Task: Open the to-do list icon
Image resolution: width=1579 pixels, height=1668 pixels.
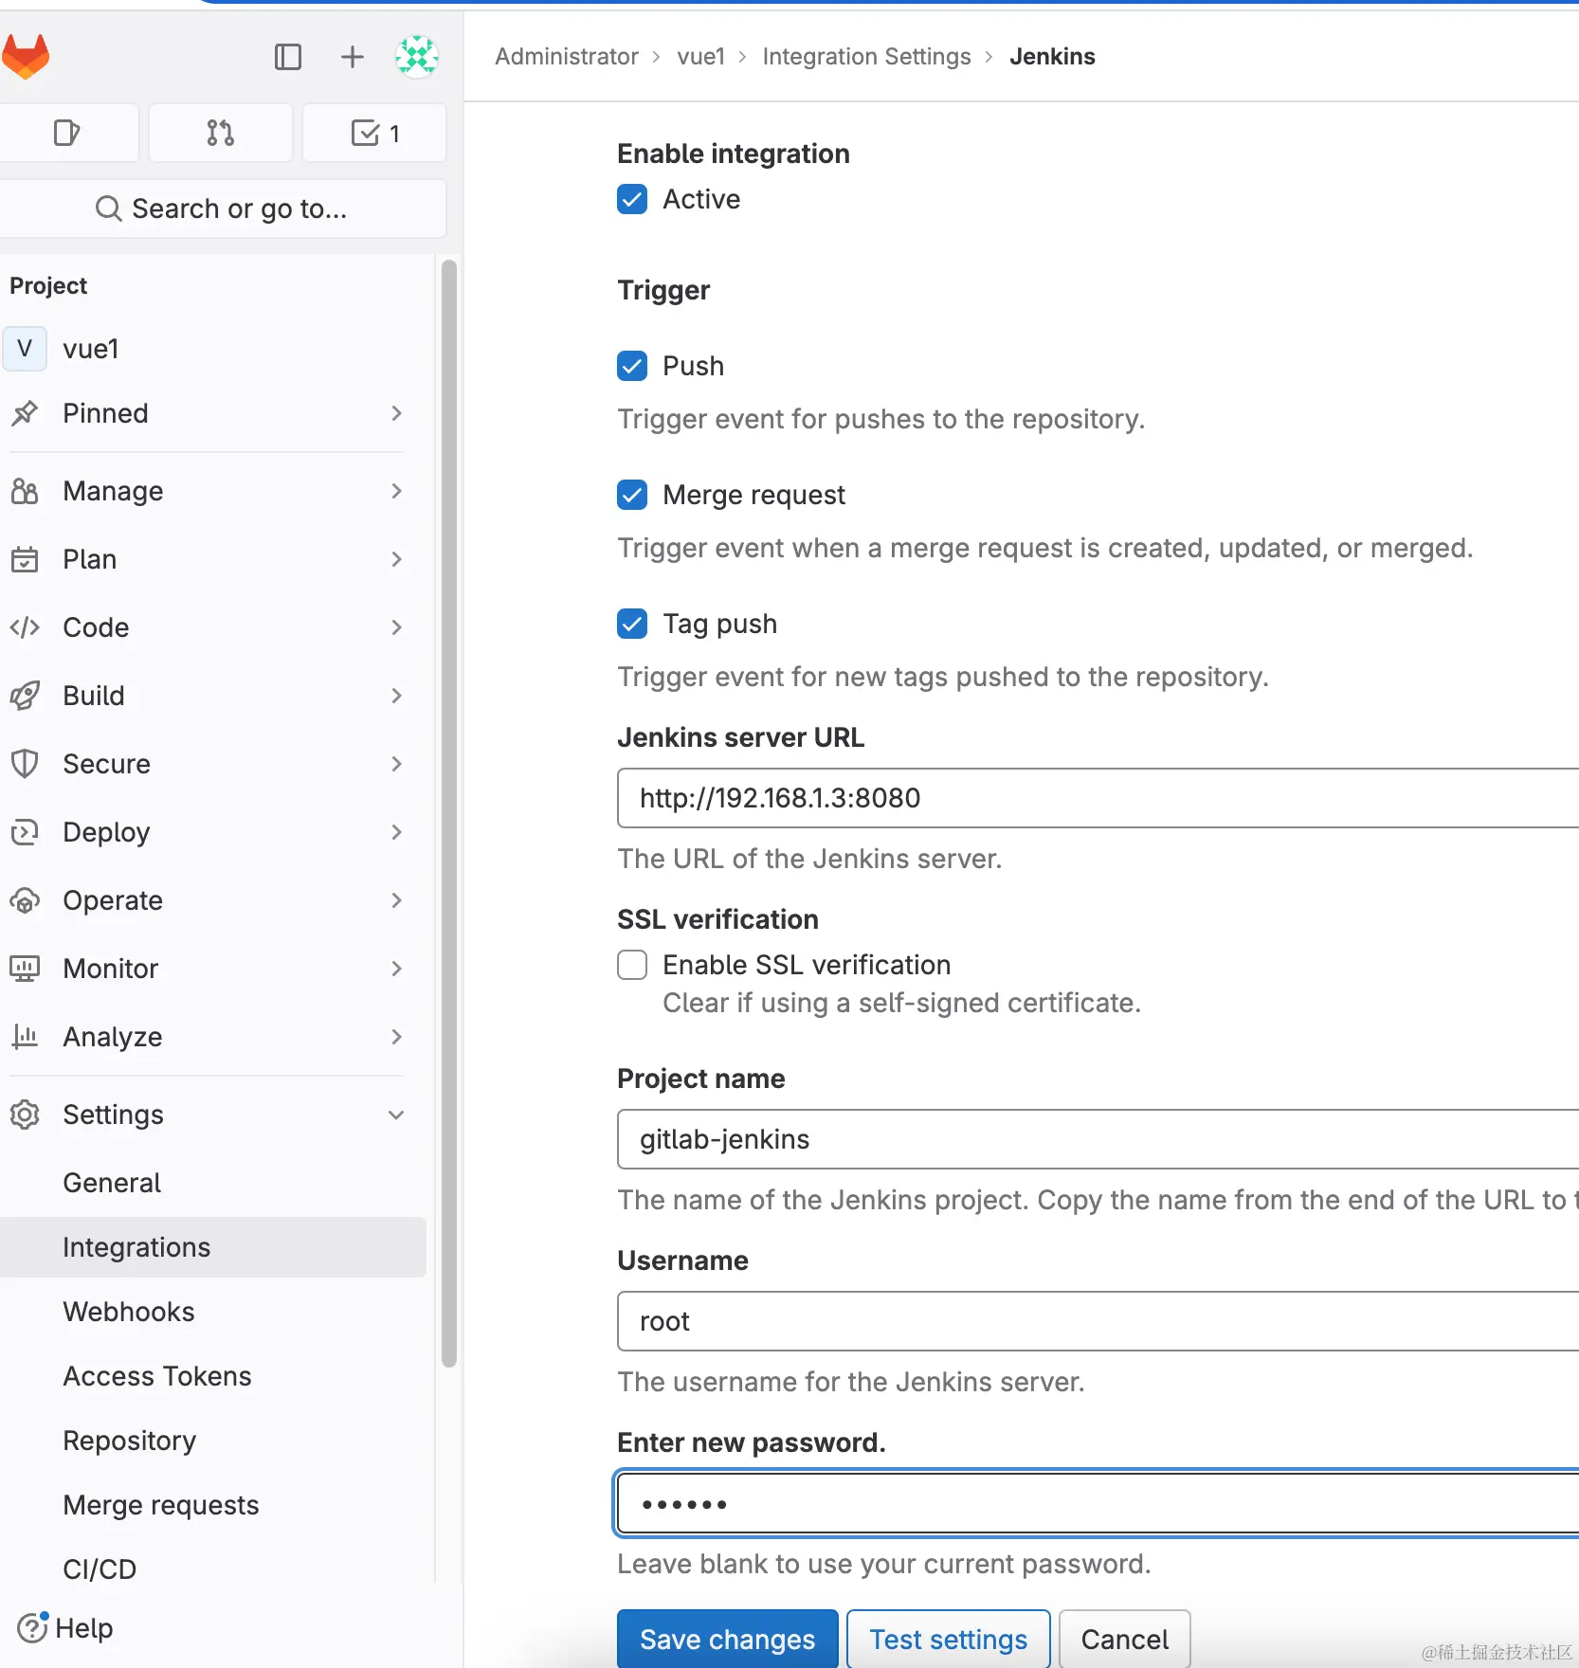Action: tap(374, 133)
